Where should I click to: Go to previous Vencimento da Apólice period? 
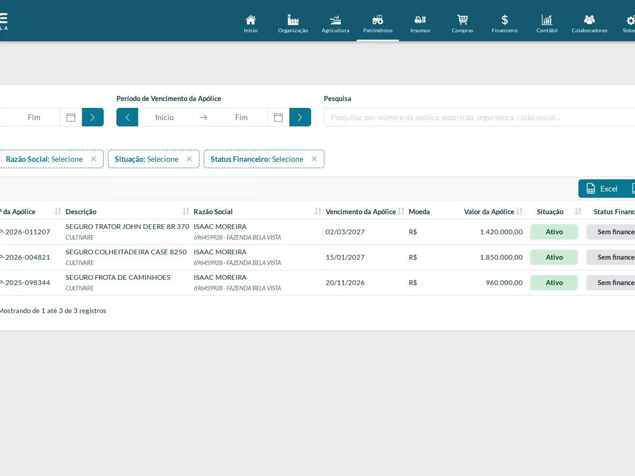click(128, 117)
